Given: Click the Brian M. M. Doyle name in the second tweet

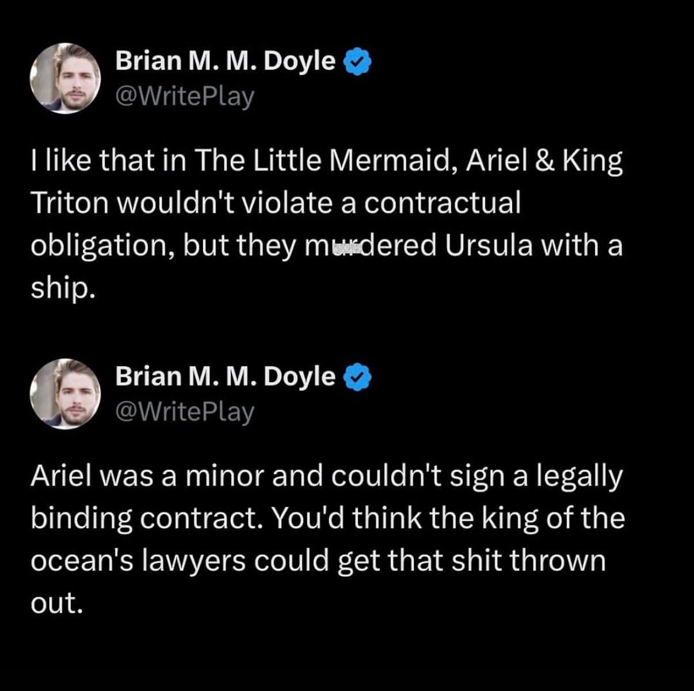Looking at the screenshot, I should tap(225, 376).
